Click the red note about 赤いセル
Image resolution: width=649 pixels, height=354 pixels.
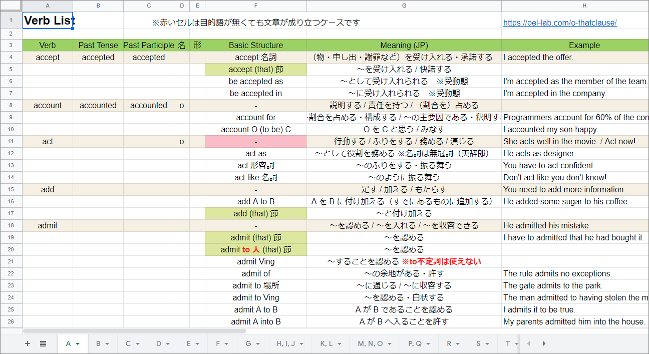point(256,23)
